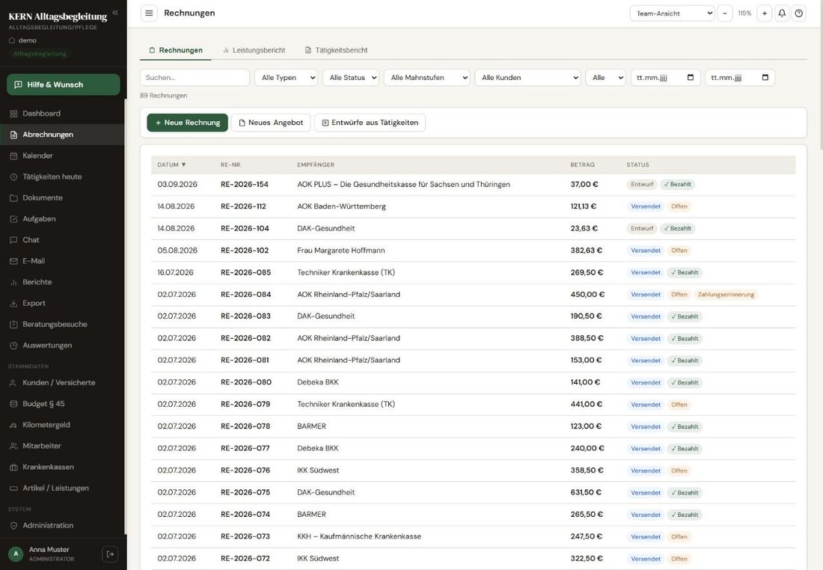Click the Betrag column header

point(583,165)
